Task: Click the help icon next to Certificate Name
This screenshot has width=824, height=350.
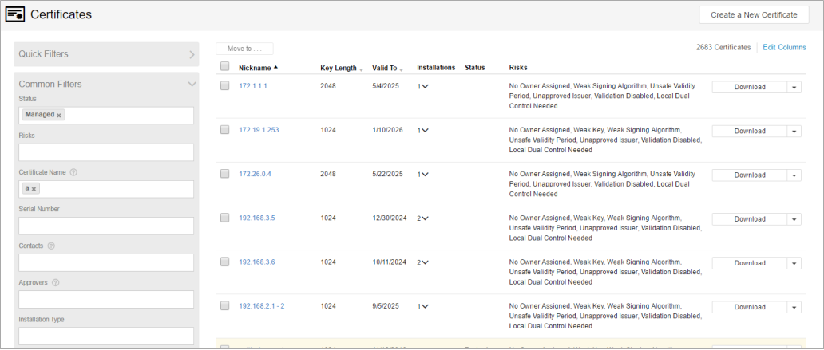Action: 73,172
